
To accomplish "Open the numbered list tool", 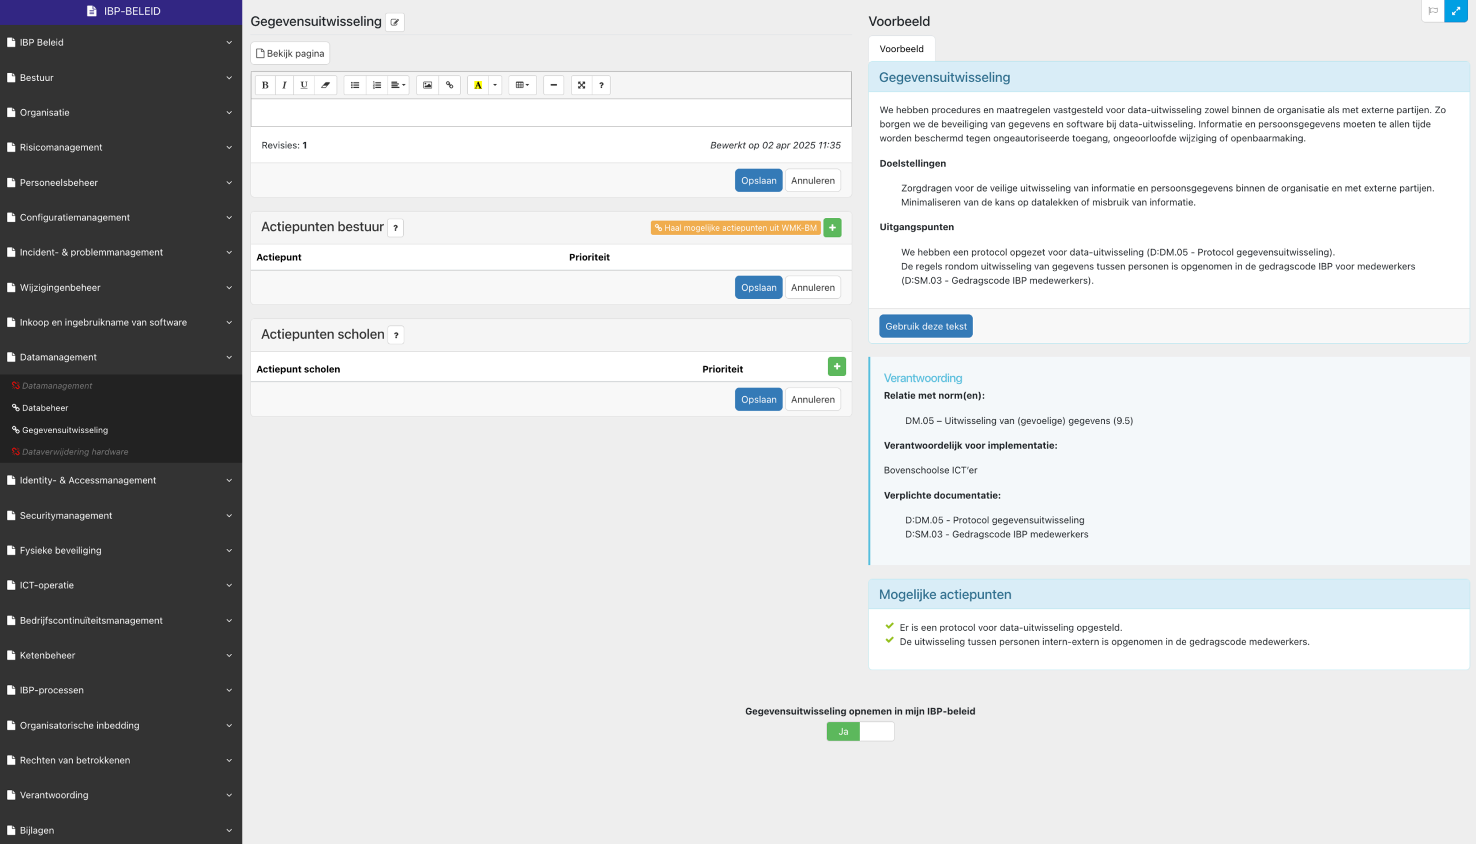I will (x=376, y=85).
